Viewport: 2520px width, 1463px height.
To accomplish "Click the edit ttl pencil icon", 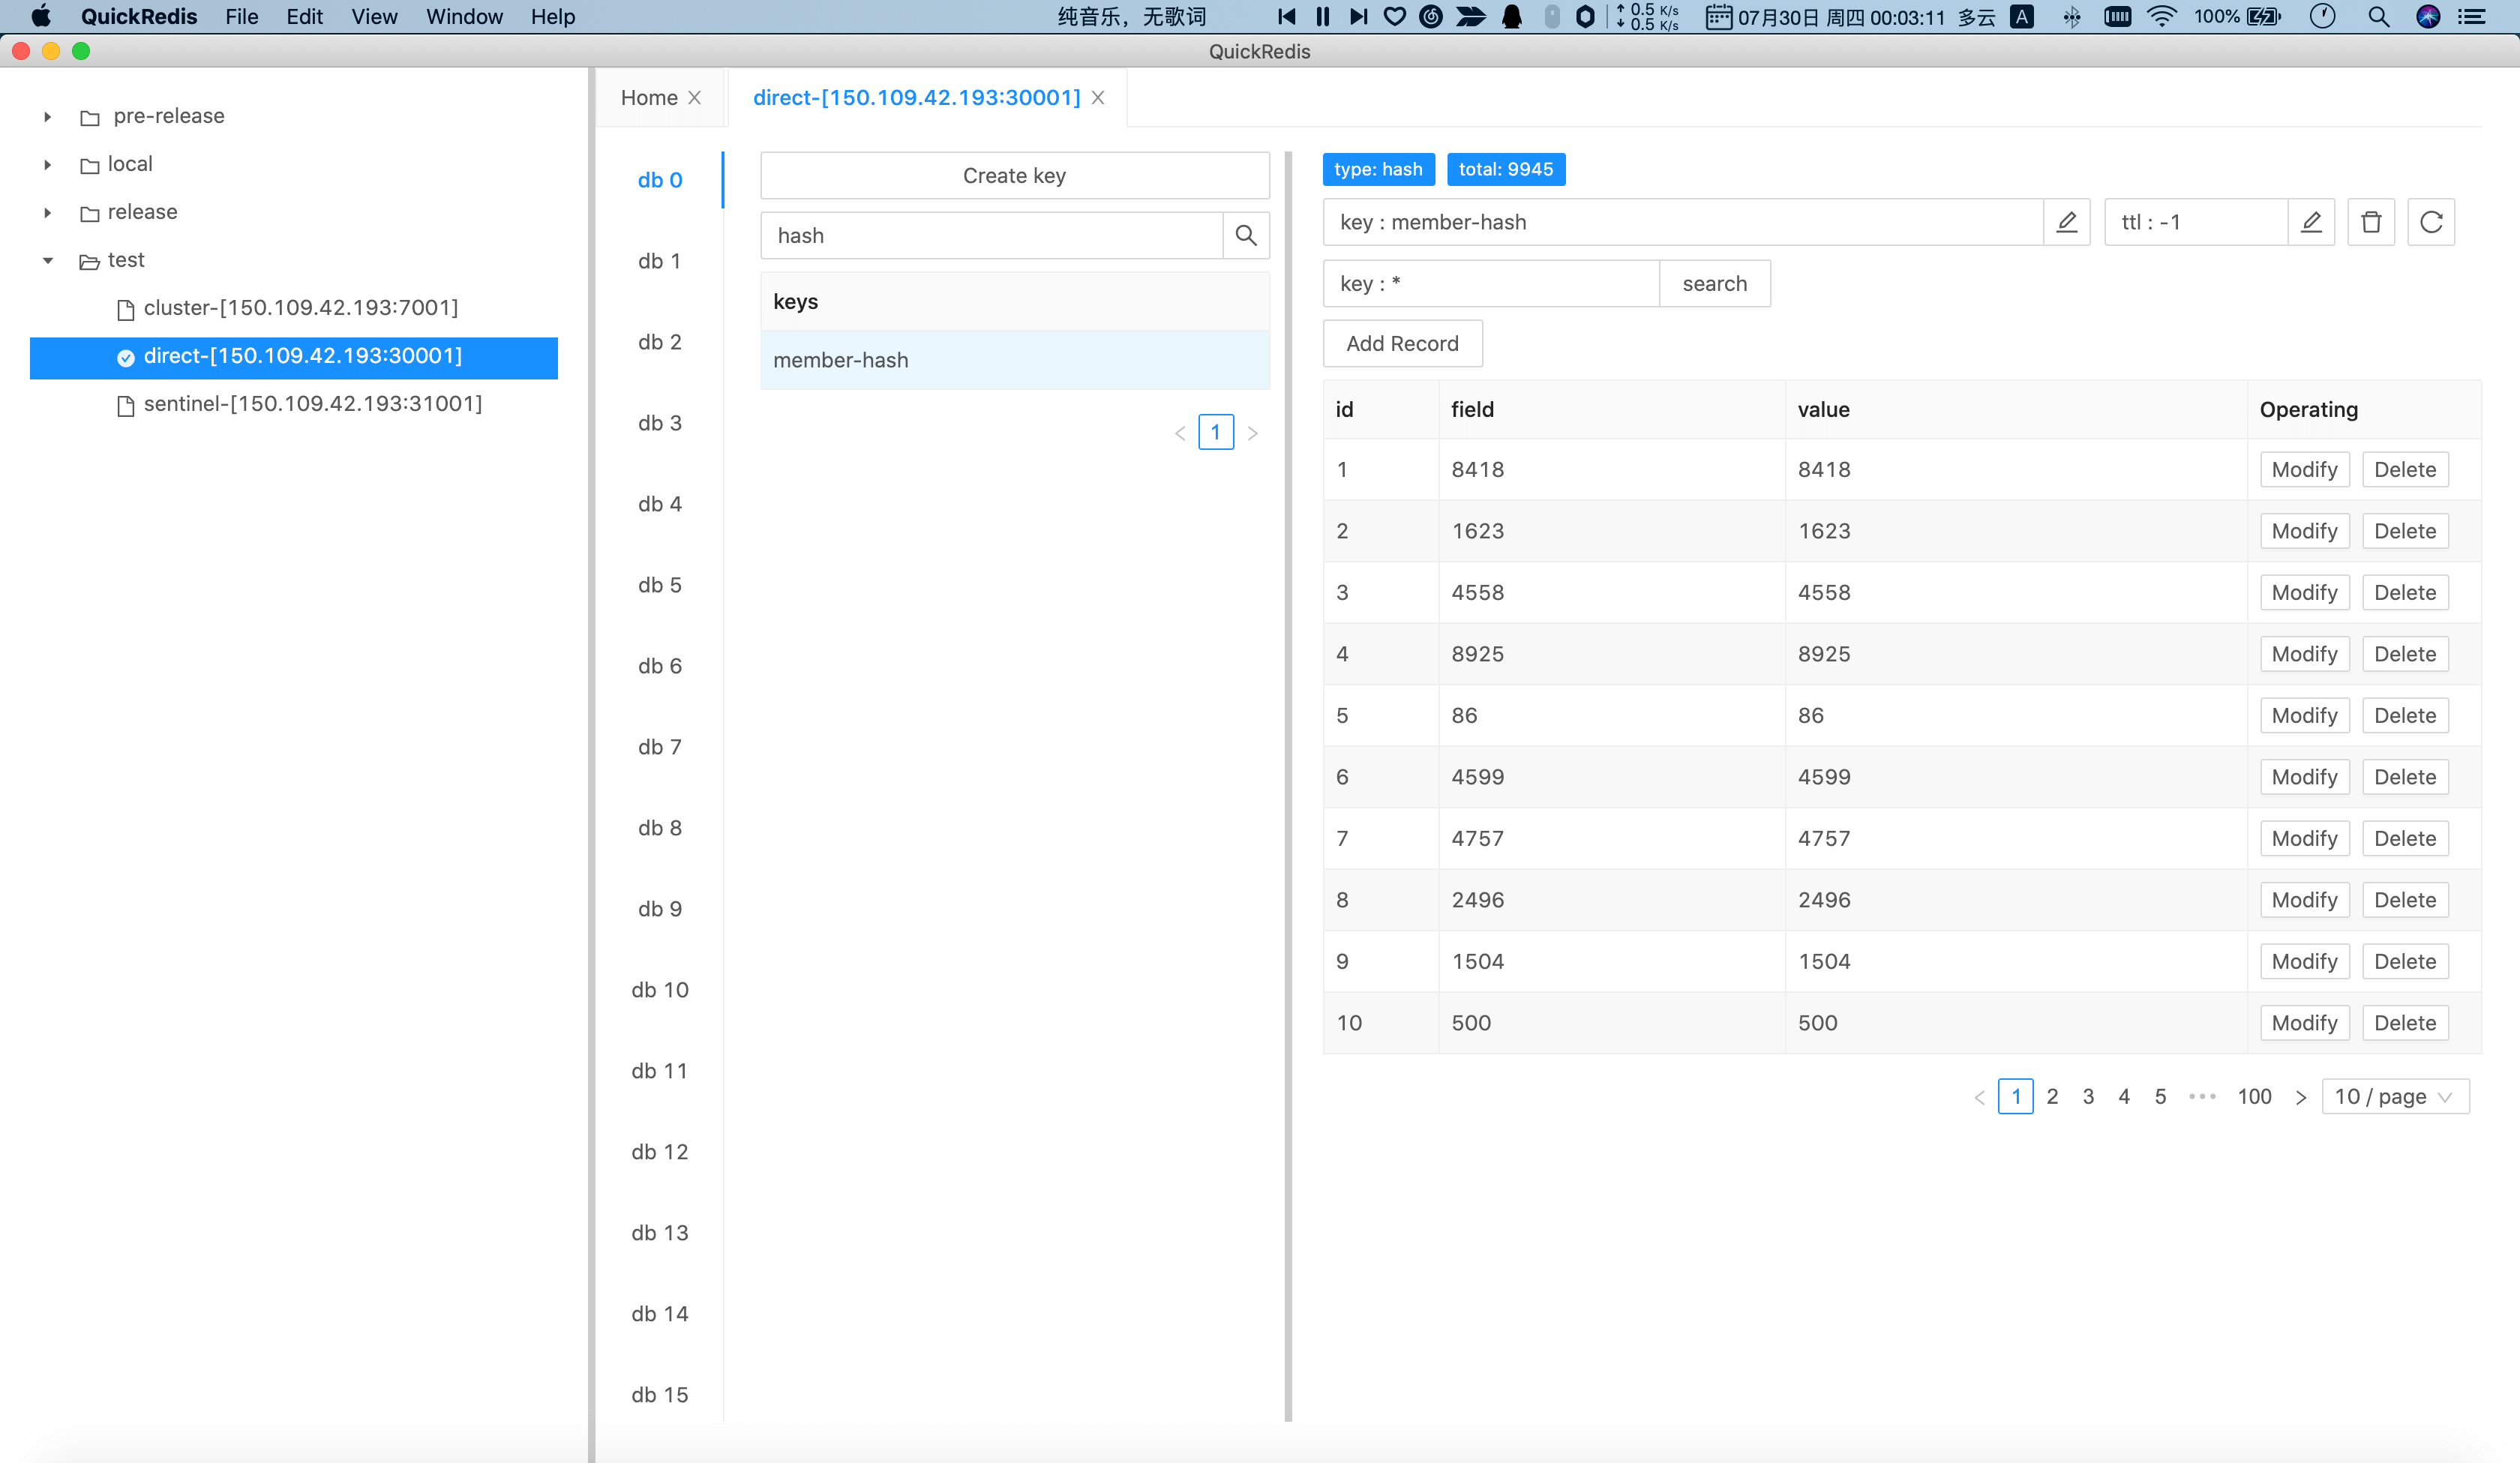I will (2310, 222).
